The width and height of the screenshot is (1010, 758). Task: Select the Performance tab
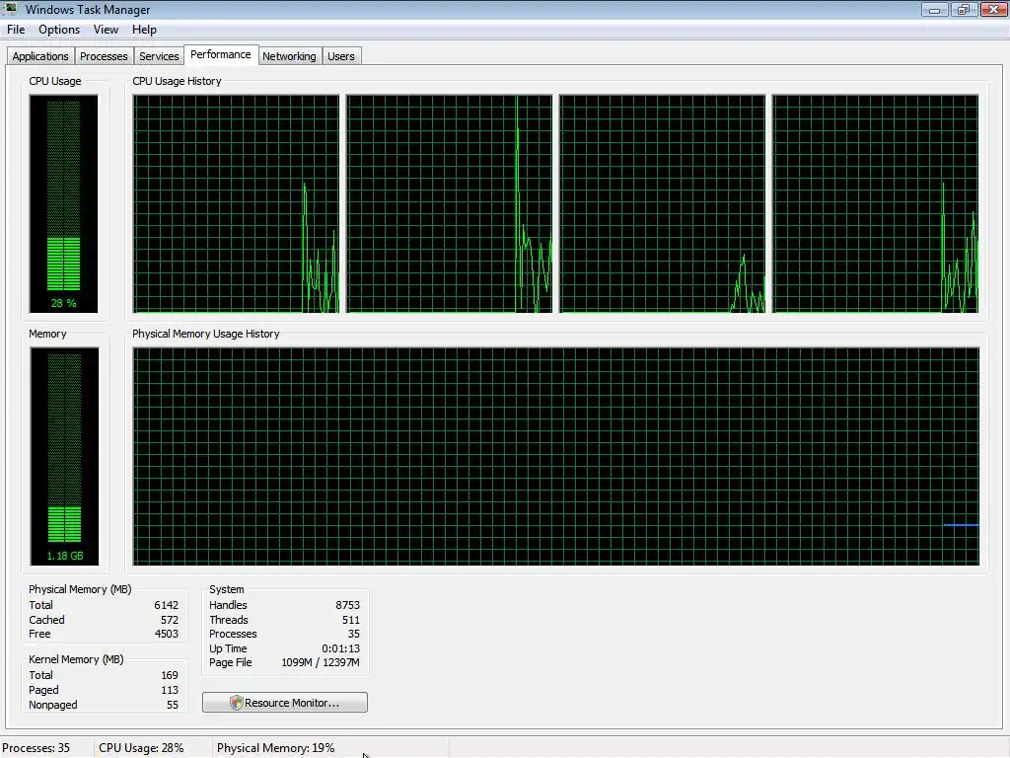221,55
